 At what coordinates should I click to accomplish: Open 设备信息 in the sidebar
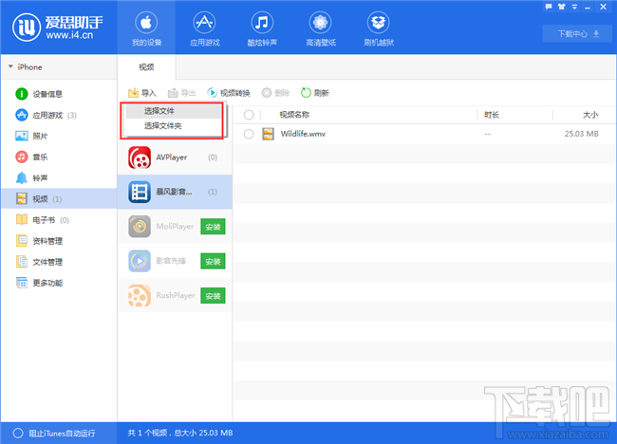pos(59,94)
